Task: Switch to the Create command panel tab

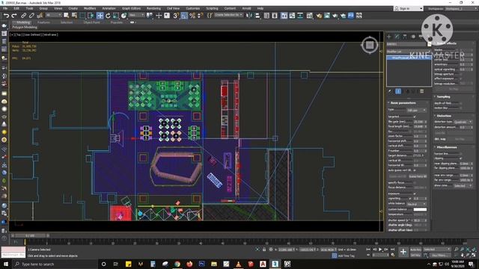Action: point(389,37)
